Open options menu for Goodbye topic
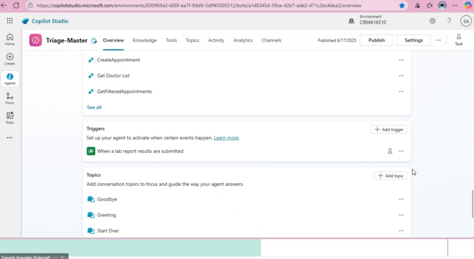 point(401,199)
